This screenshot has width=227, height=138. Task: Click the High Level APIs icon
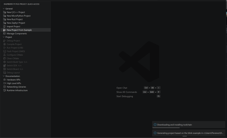[4, 83]
